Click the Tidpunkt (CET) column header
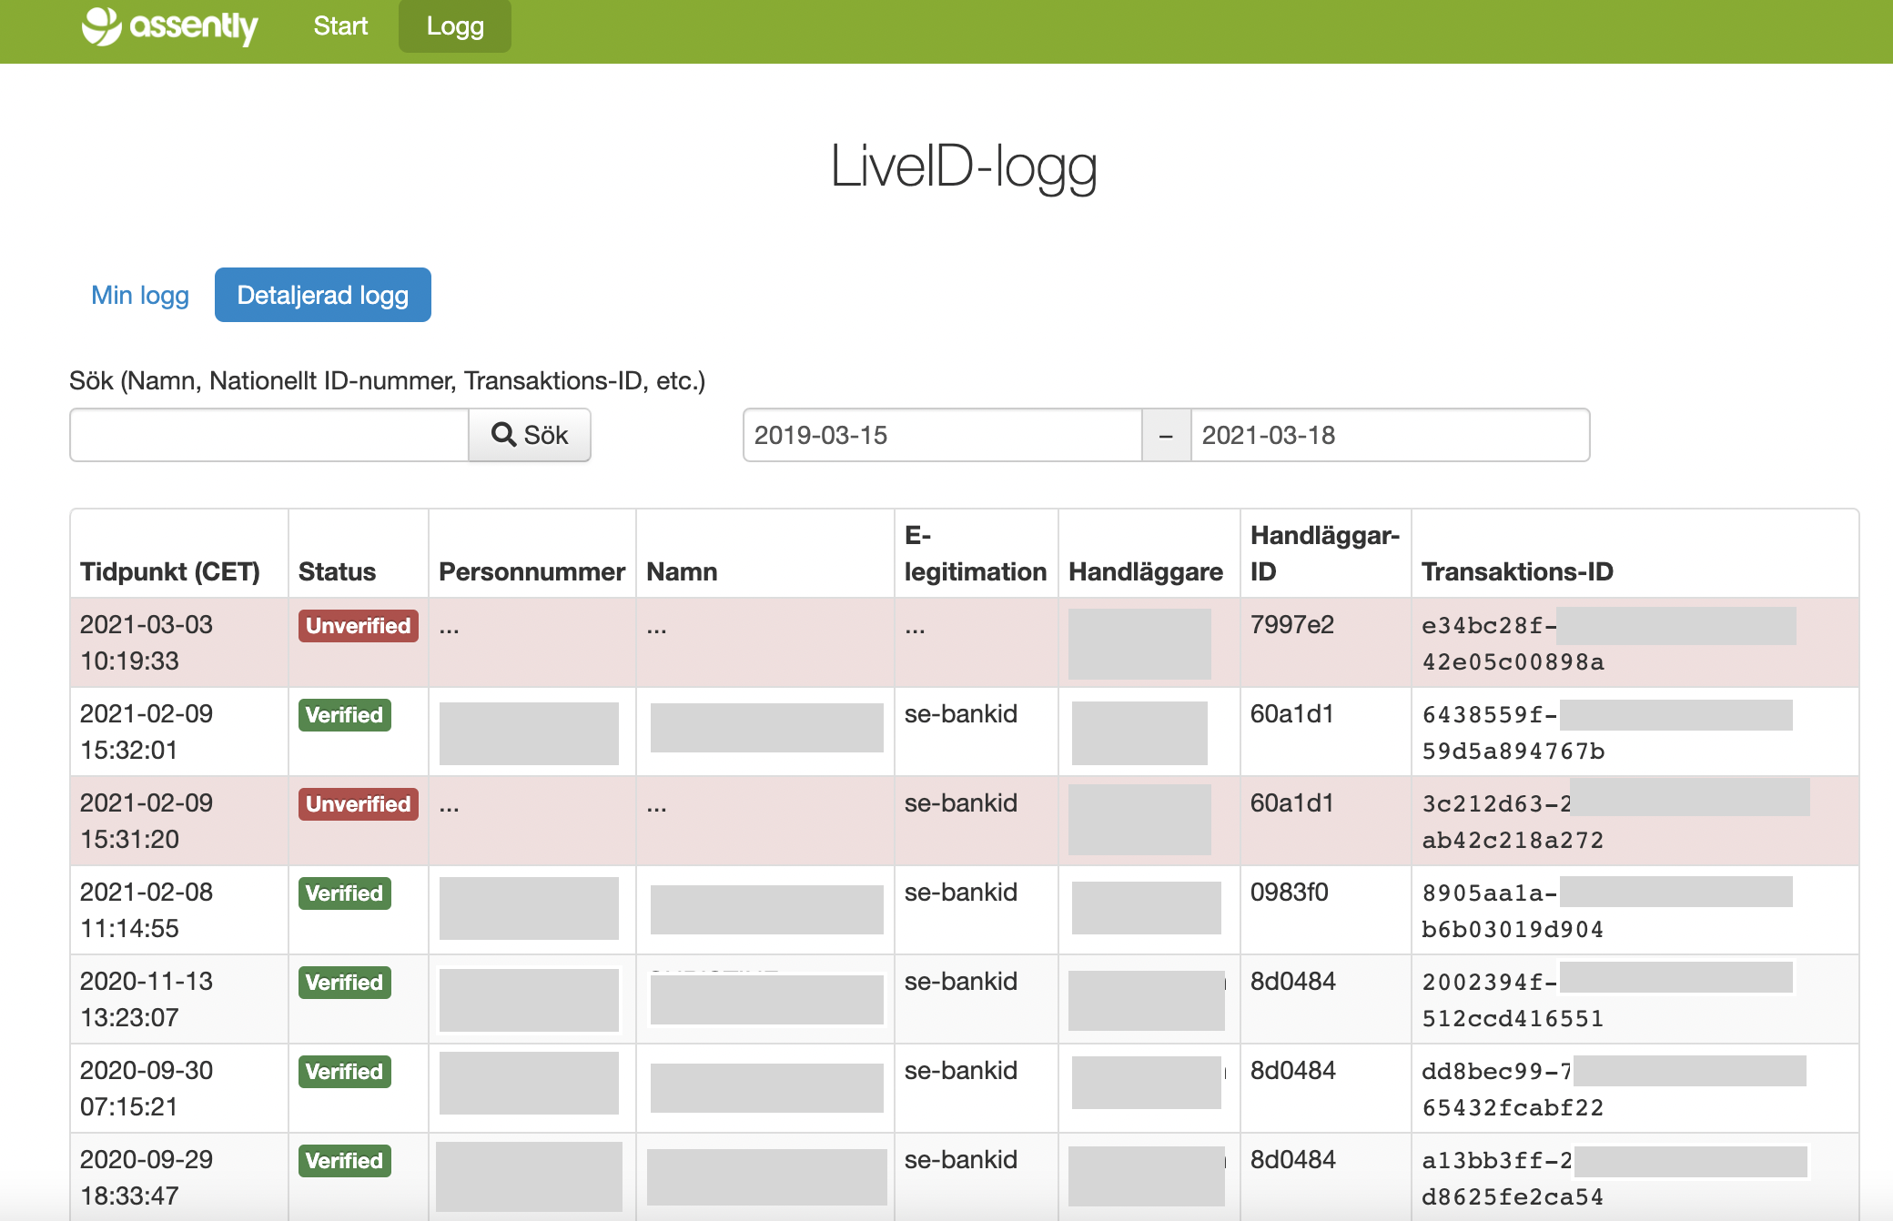 170,571
